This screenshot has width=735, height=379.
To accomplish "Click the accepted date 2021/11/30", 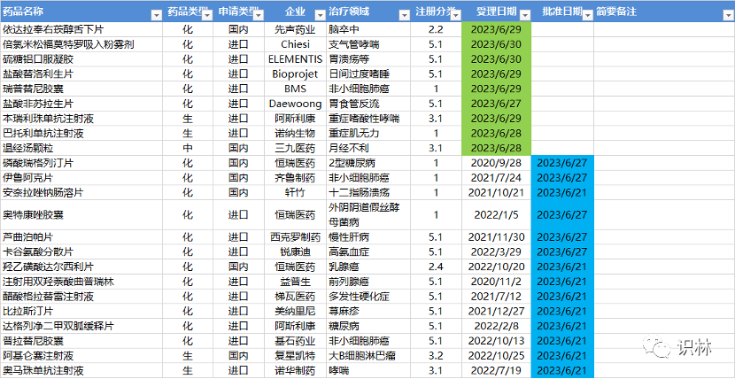I will [x=496, y=237].
